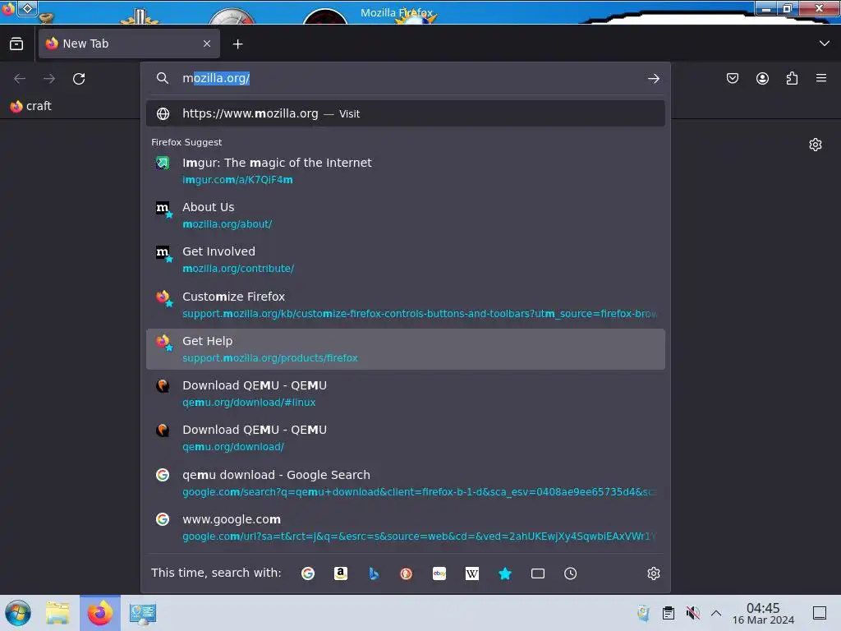Open the craft bookmark in bookmarks toolbar

pos(31,106)
